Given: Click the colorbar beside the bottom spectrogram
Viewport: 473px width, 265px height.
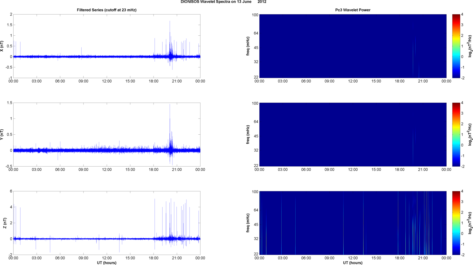Looking at the screenshot, I should pos(456,223).
